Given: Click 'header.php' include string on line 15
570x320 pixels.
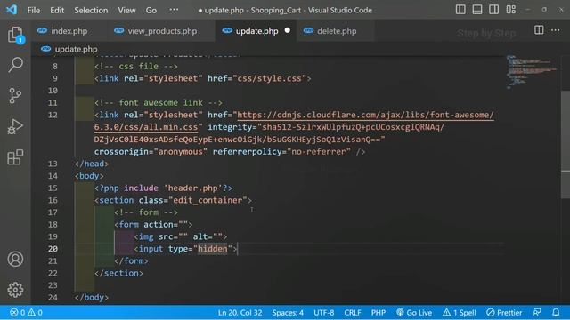Looking at the screenshot, I should 193,188.
